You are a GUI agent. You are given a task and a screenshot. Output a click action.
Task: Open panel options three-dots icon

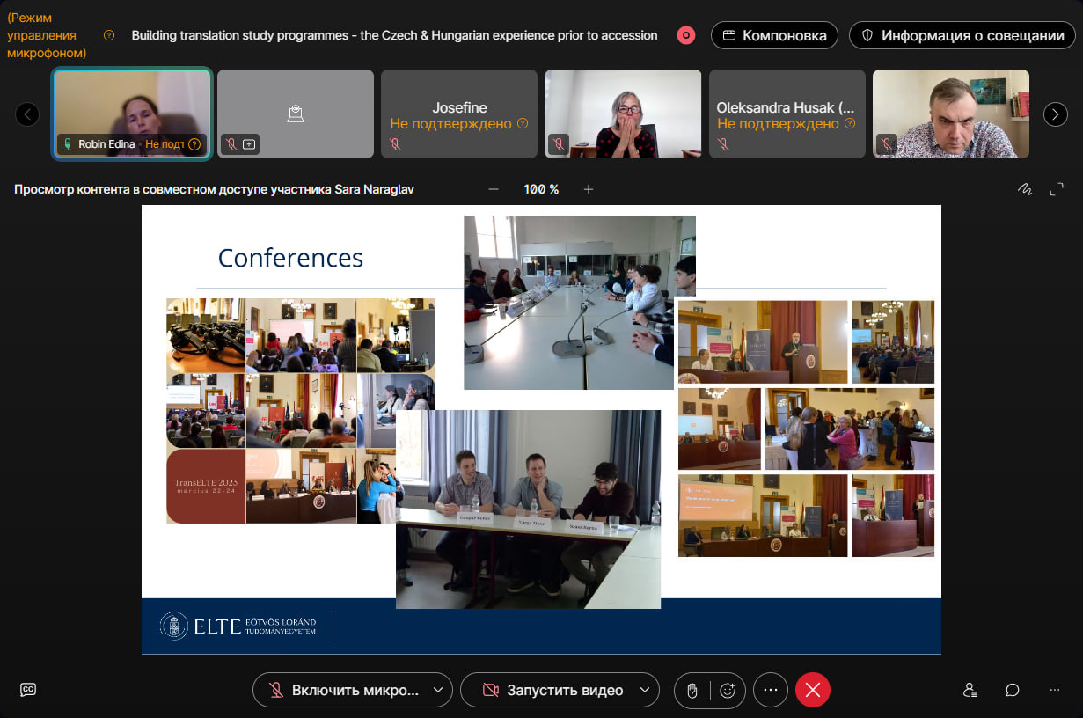(1055, 690)
